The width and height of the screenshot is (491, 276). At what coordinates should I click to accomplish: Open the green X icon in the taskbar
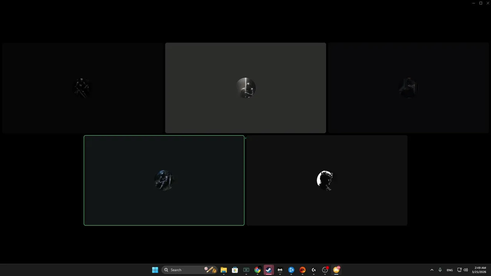pos(246,270)
